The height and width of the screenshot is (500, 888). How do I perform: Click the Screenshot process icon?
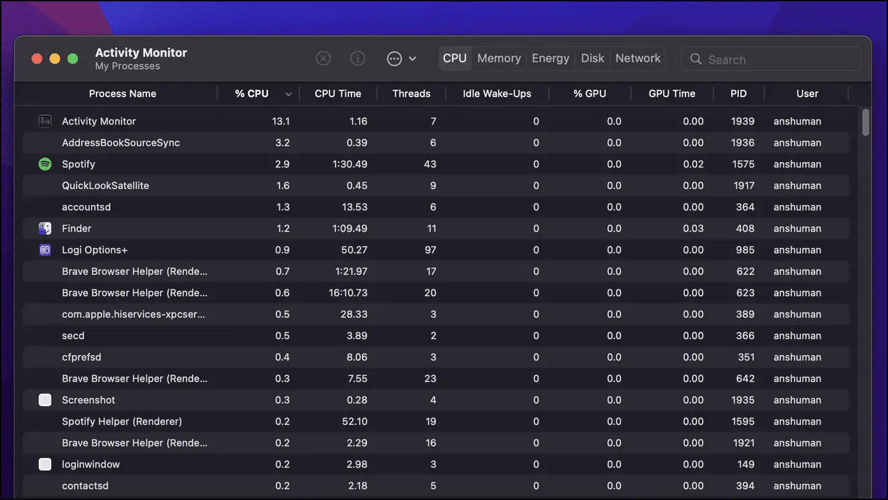point(45,400)
